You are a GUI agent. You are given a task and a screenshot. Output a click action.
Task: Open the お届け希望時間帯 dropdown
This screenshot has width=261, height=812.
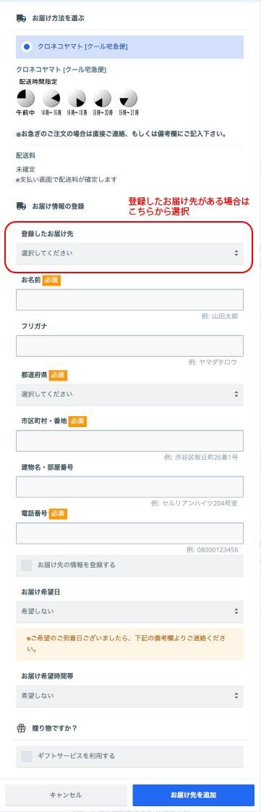129,695
